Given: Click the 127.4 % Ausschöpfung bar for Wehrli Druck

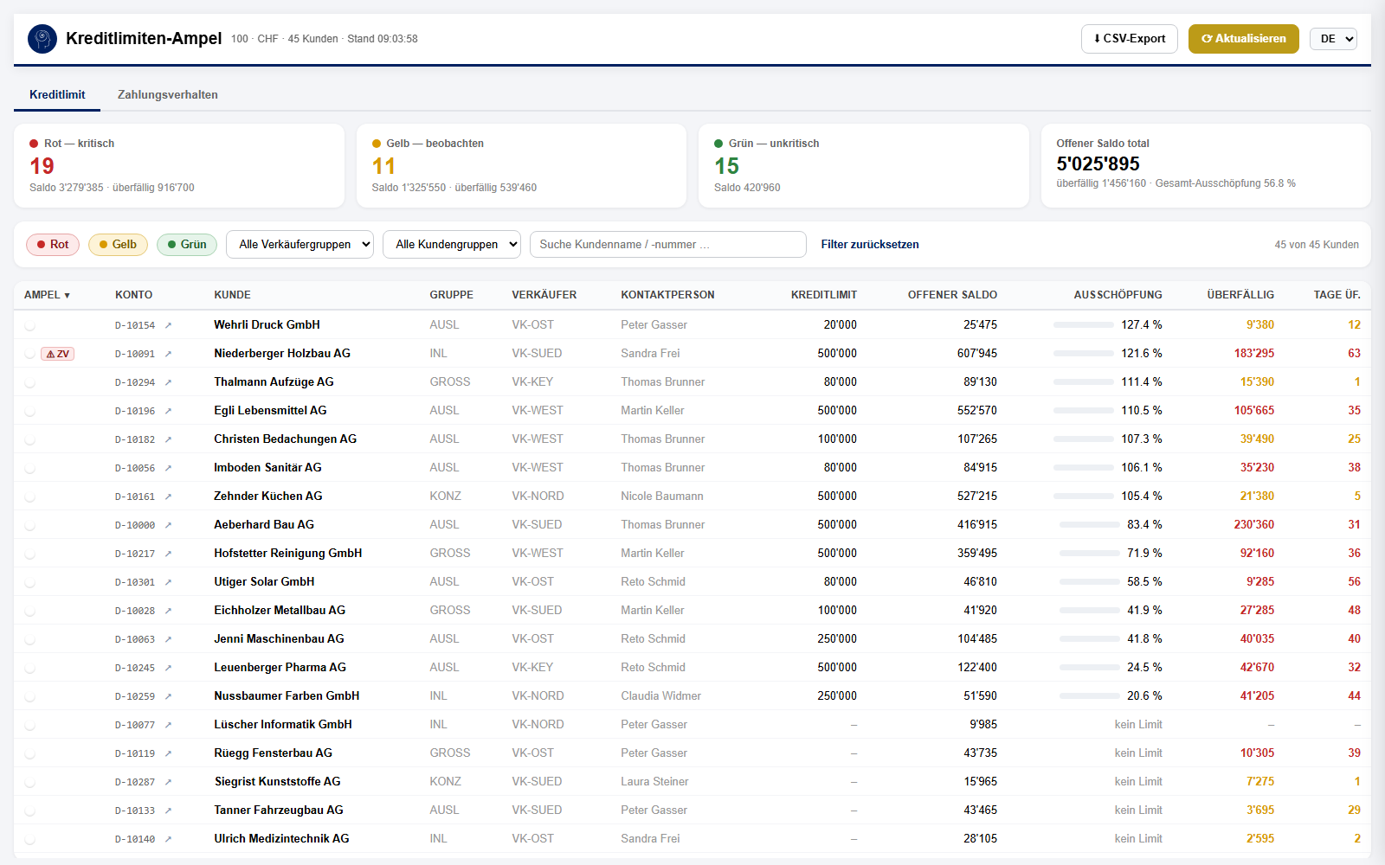Looking at the screenshot, I should click(1083, 325).
